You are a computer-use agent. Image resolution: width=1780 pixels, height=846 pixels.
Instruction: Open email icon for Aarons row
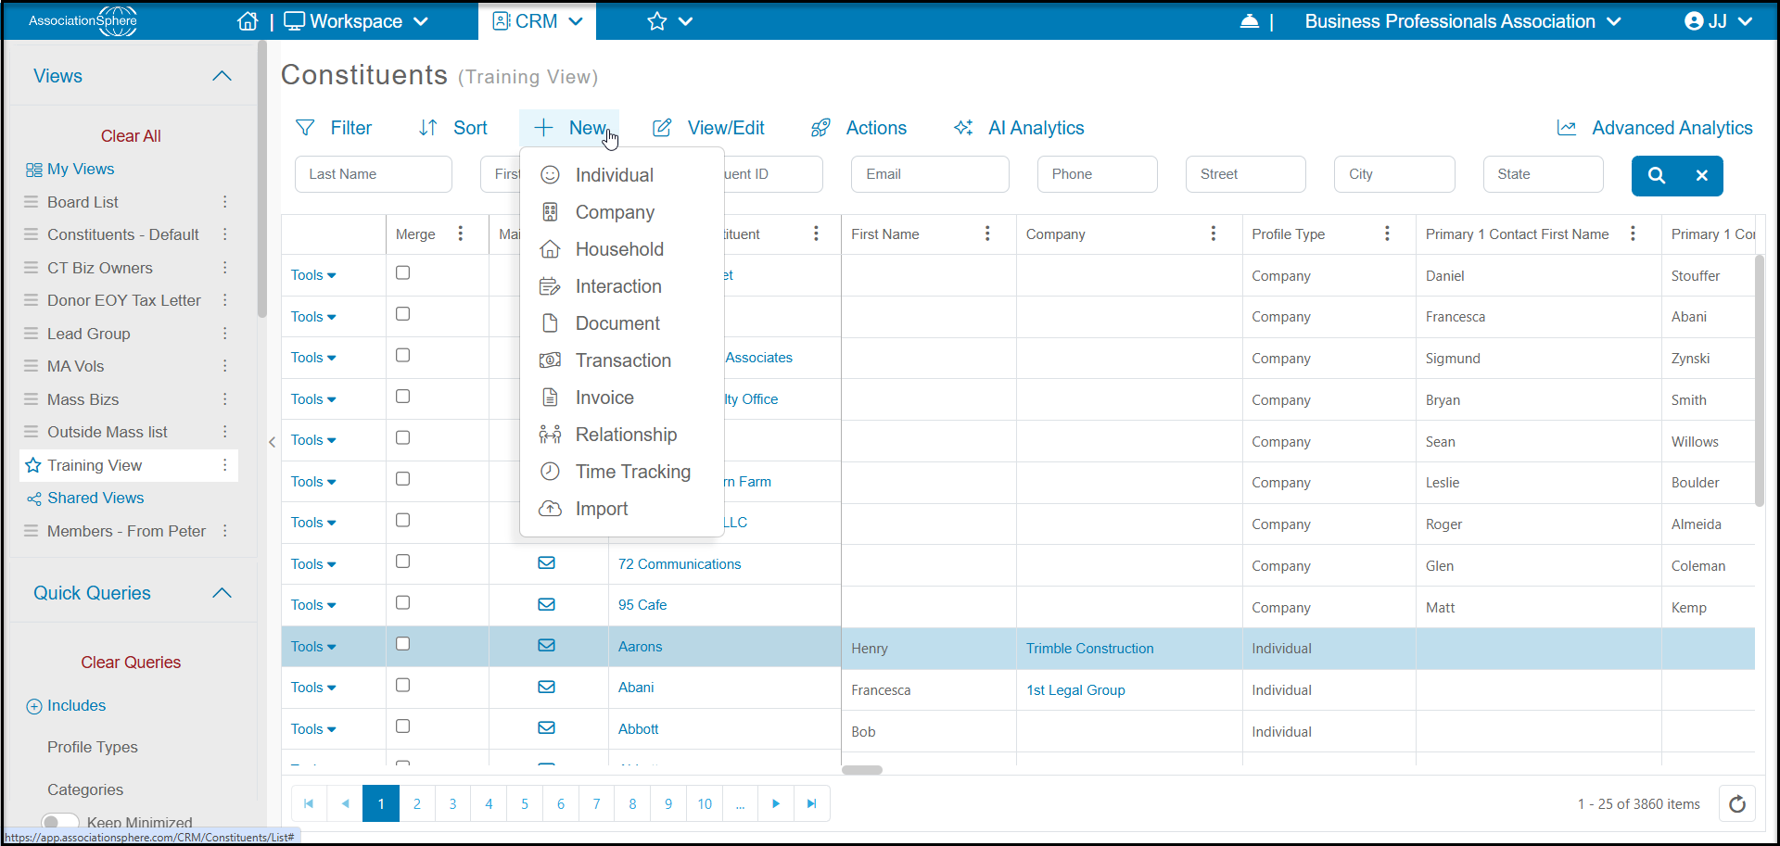(x=547, y=646)
